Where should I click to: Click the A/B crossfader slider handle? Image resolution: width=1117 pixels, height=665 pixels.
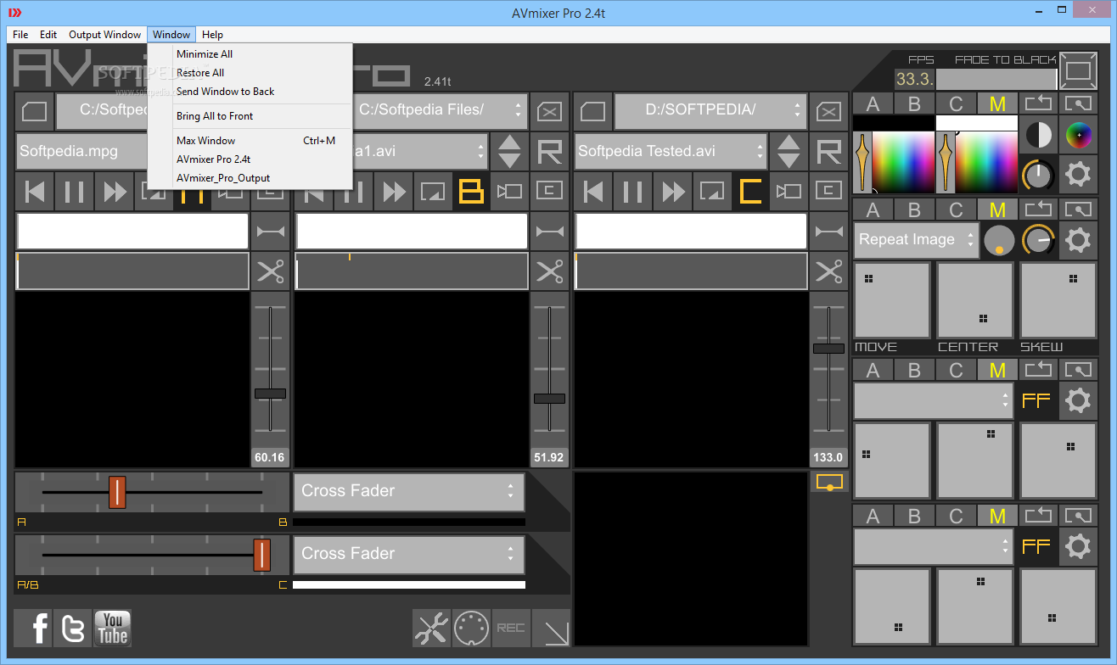(x=117, y=492)
